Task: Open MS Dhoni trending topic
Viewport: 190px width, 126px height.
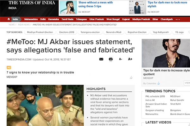Action: (x=175, y=96)
